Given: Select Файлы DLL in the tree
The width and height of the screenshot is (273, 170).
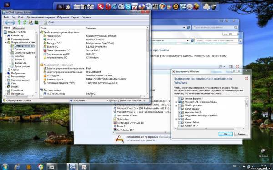Looking at the screenshot, I should click(x=20, y=63).
